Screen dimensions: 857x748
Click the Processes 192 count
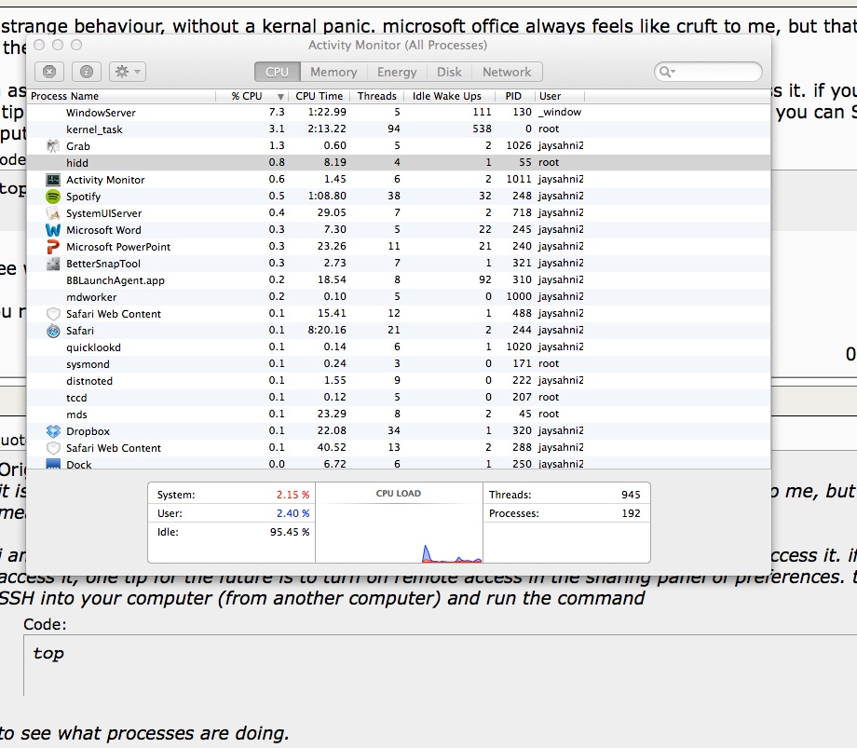pyautogui.click(x=631, y=513)
